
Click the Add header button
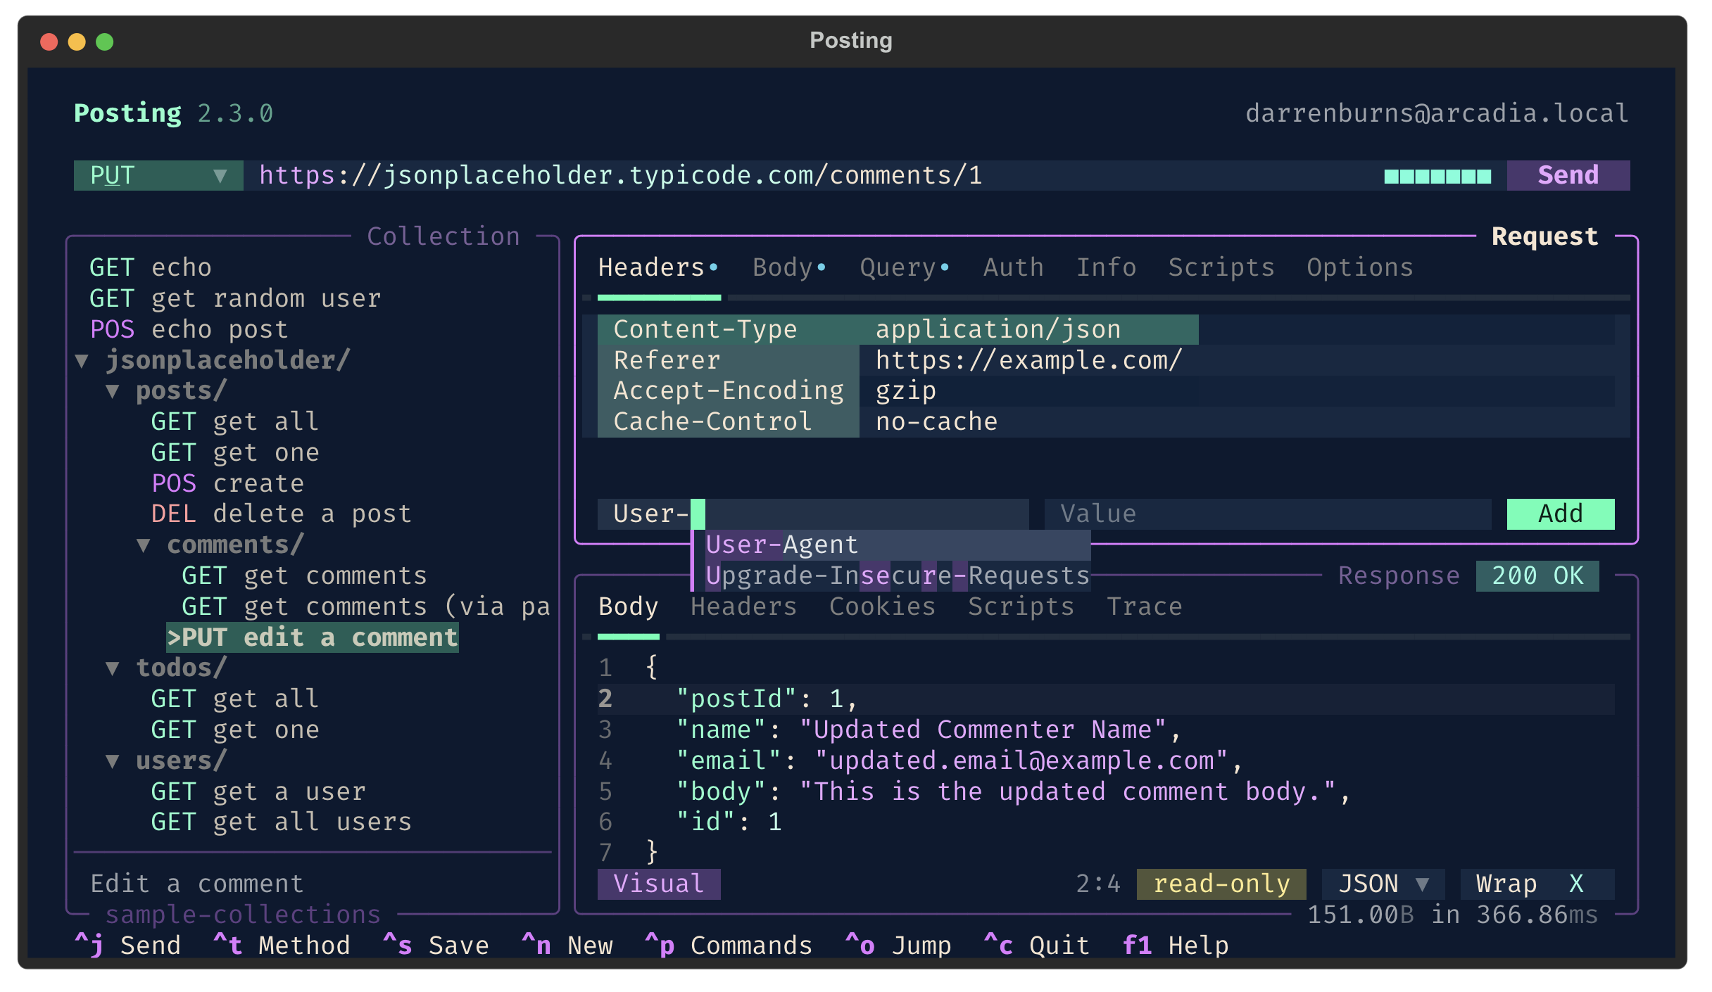pyautogui.click(x=1560, y=514)
